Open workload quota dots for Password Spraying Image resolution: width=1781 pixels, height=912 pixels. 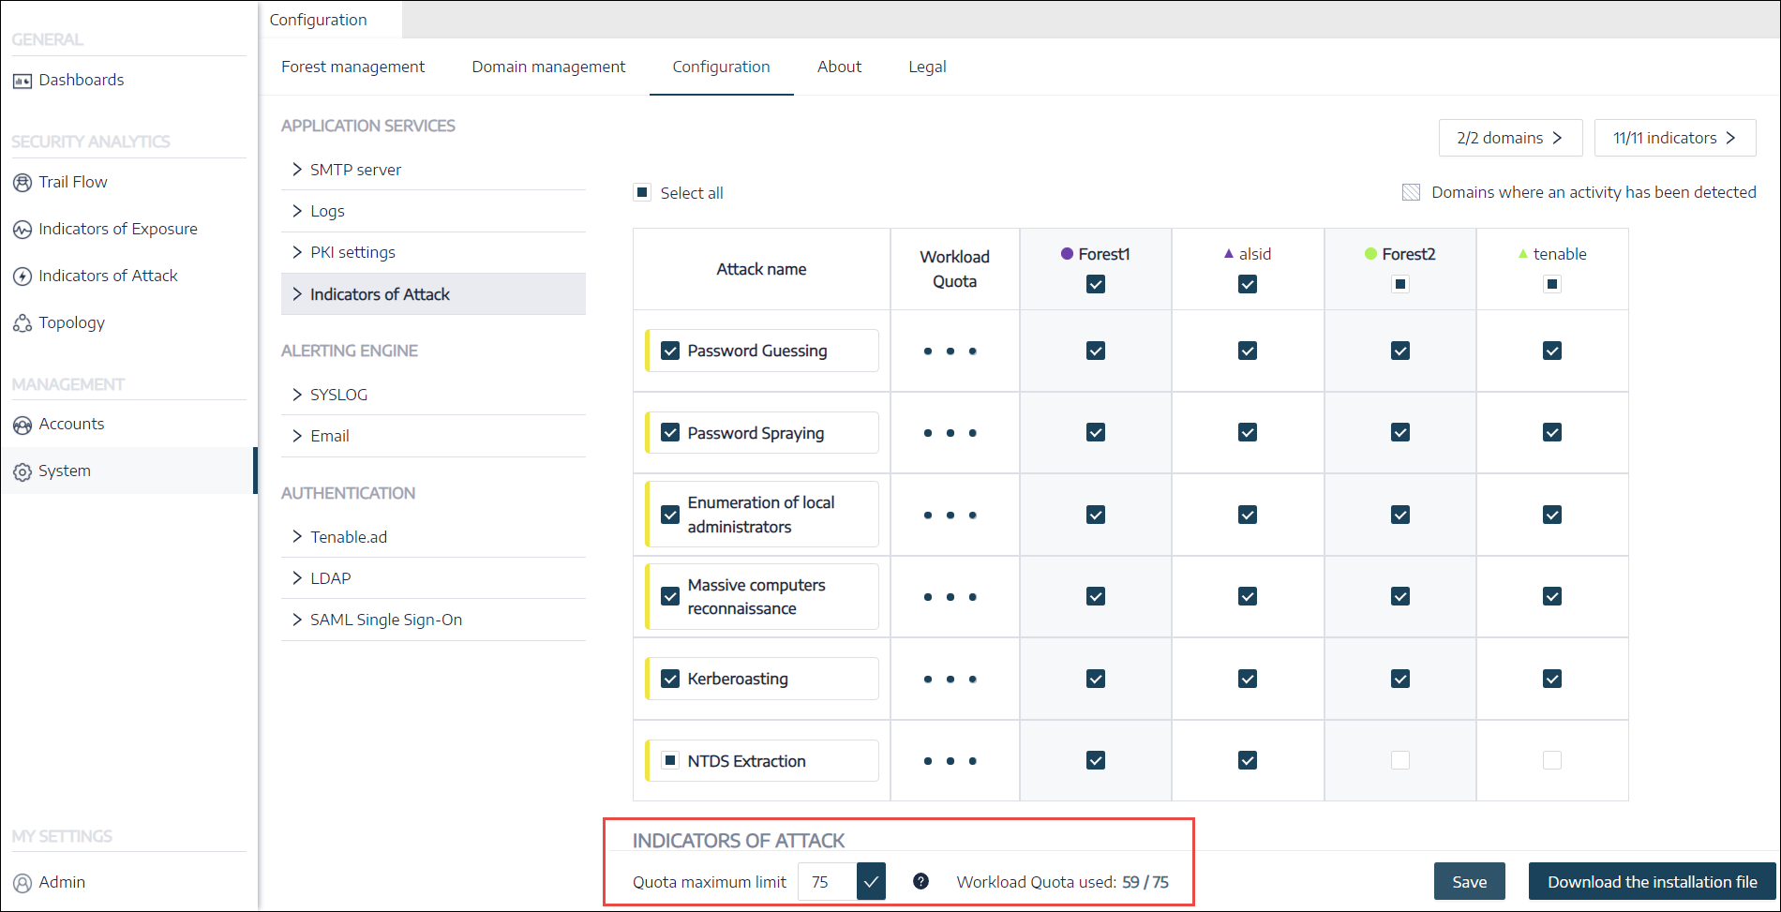tap(950, 433)
